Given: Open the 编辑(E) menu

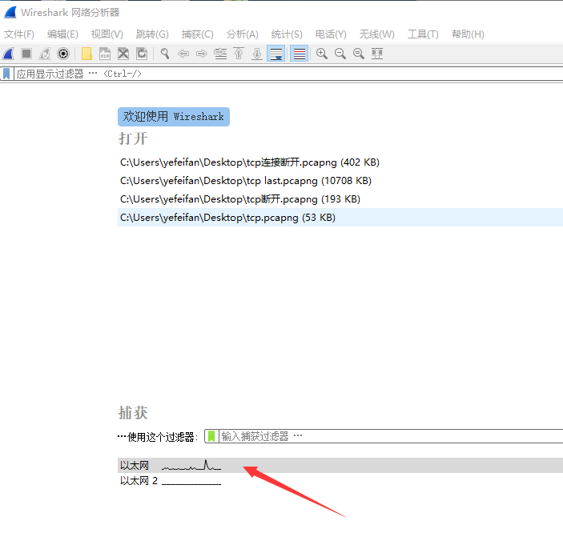Looking at the screenshot, I should (x=62, y=34).
